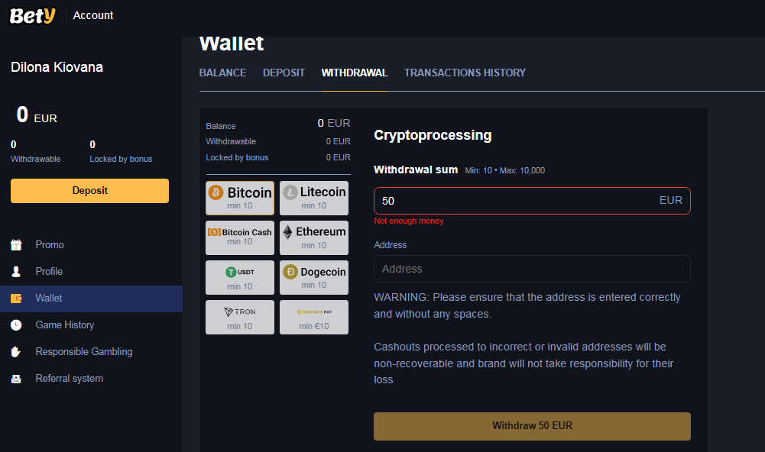Viewport: 765px width, 452px height.
Task: Open the Promo gift icon
Action: 16,245
